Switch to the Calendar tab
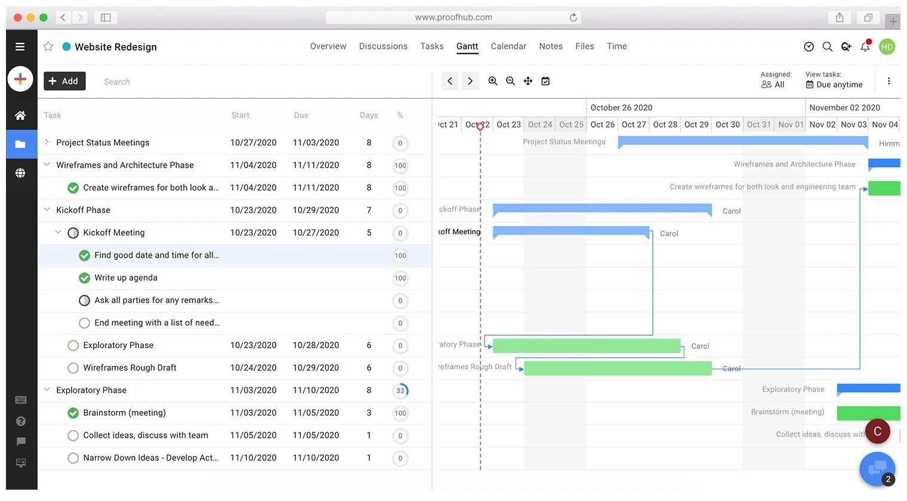Screen dimensions: 907x501 [508, 47]
